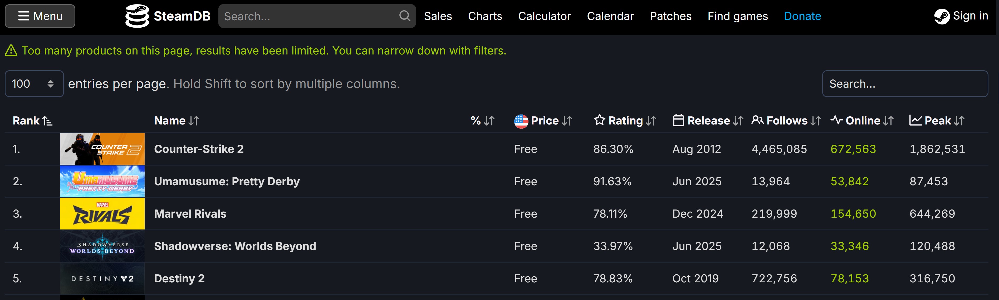Open the Find games navigation item
This screenshot has height=300, width=999.
coord(738,16)
